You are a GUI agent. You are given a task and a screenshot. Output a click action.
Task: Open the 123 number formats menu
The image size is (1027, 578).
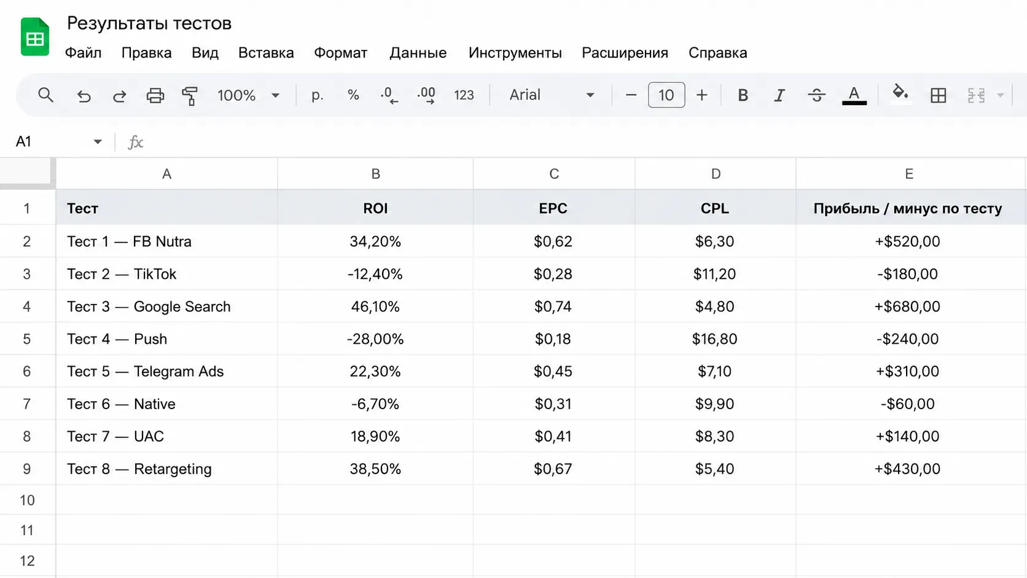coord(464,95)
